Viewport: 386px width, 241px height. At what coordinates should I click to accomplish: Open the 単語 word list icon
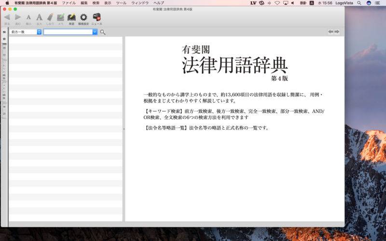tap(71, 17)
